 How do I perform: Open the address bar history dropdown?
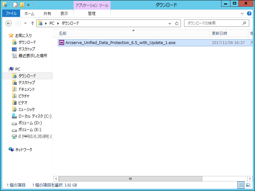170,23
